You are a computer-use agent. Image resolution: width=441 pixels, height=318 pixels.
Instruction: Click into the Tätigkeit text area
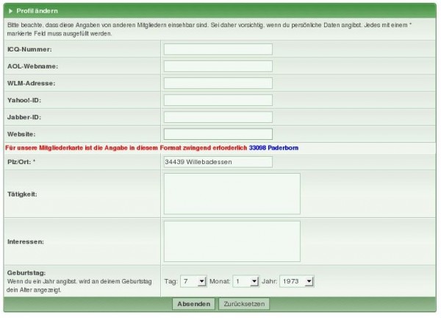point(232,194)
